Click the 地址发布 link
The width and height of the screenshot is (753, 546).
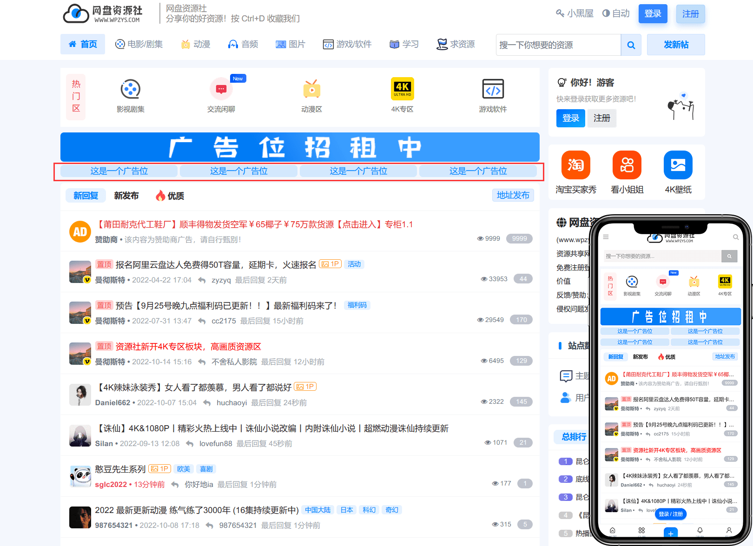click(513, 195)
